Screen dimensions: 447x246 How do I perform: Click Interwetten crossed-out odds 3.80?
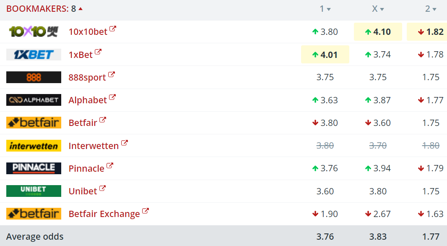(x=325, y=146)
